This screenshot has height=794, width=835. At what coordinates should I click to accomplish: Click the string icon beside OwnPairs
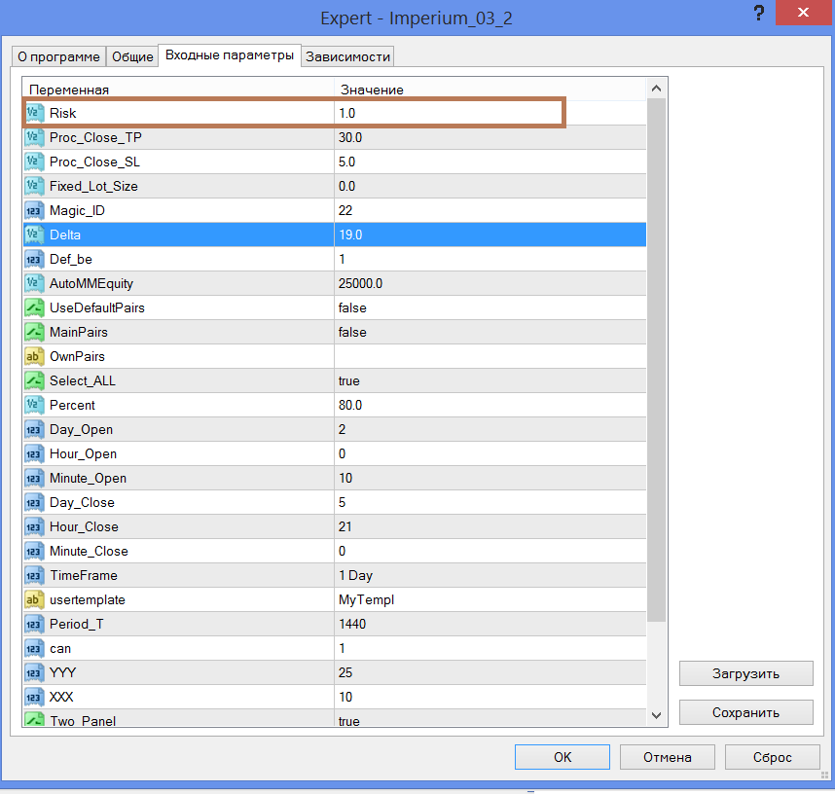34,356
